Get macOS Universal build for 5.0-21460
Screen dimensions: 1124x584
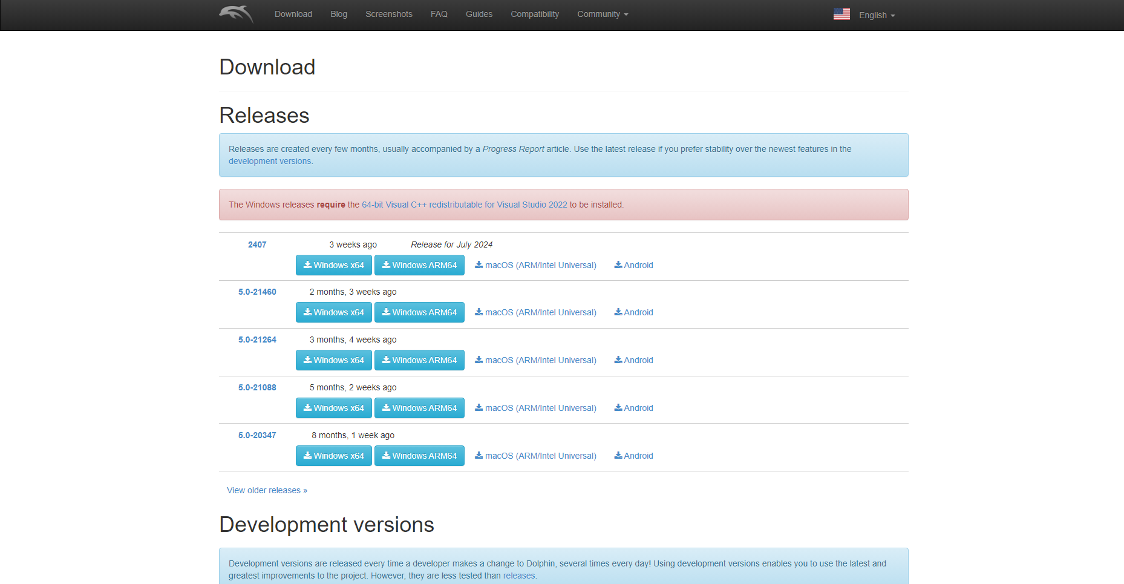[535, 312]
